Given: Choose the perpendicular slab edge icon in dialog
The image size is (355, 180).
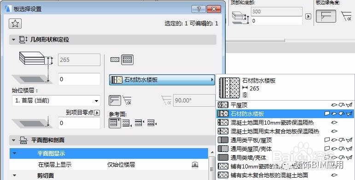Looking at the screenshot, I should pyautogui.click(x=115, y=100).
